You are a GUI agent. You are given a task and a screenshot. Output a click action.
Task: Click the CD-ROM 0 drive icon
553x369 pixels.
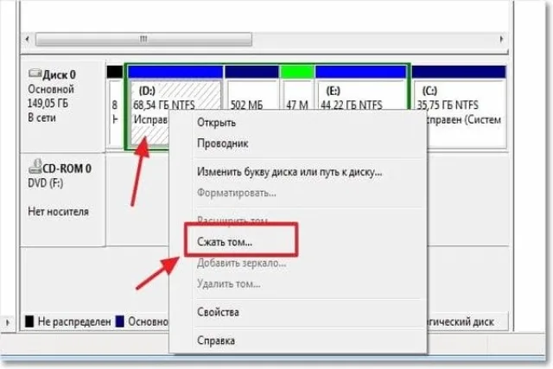(x=35, y=167)
